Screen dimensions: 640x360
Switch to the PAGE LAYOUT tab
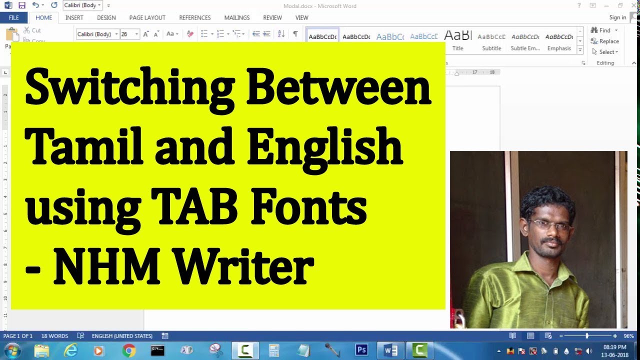(x=147, y=17)
